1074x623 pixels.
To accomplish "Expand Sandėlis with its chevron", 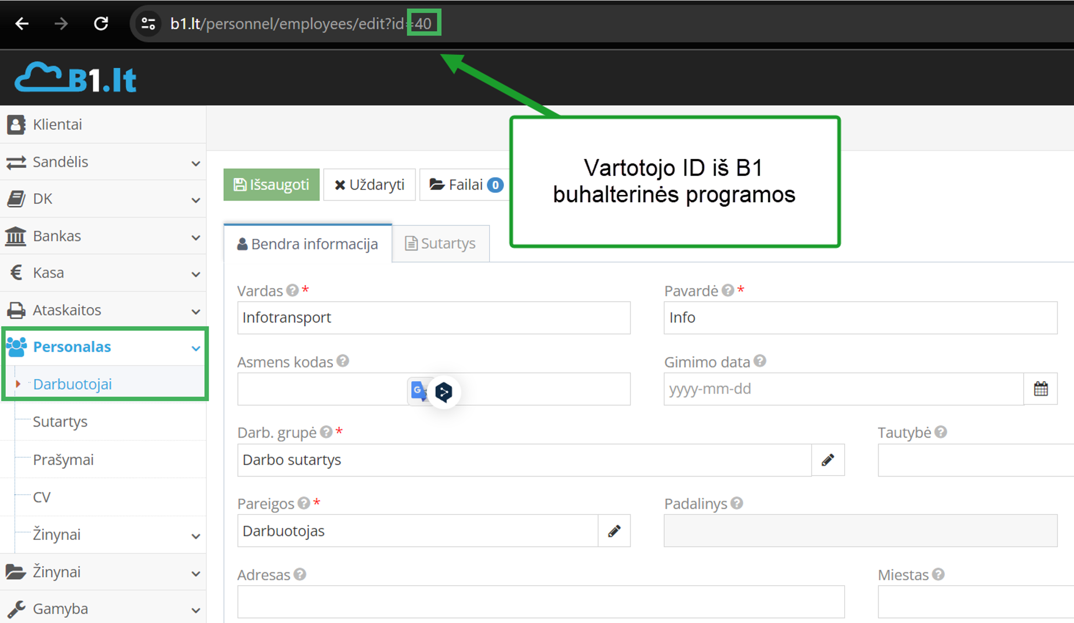I will coord(196,163).
